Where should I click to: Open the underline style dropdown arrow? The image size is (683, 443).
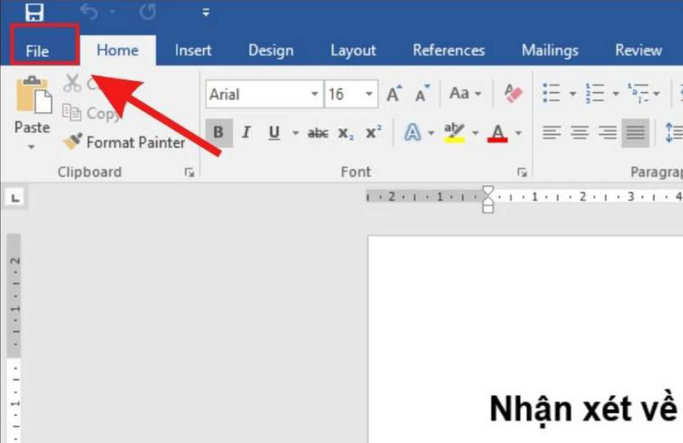(295, 133)
